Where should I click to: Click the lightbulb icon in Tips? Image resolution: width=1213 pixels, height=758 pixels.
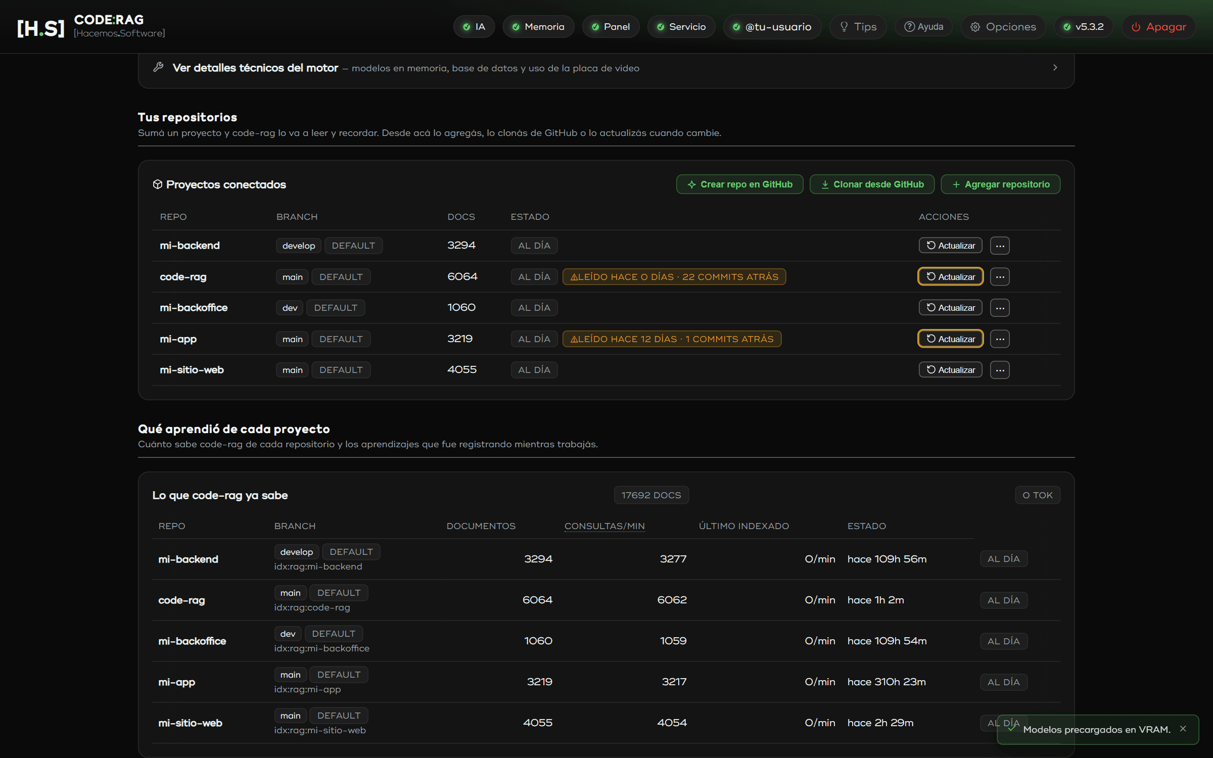point(844,27)
